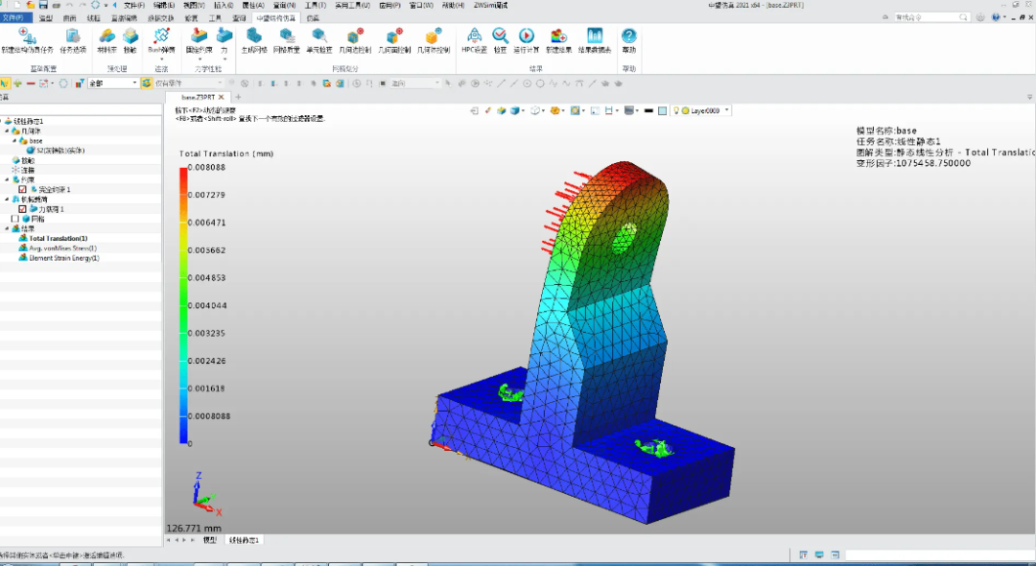1036x566 pixels.
Task: Collapse the base node in tree
Action: [x=14, y=141]
